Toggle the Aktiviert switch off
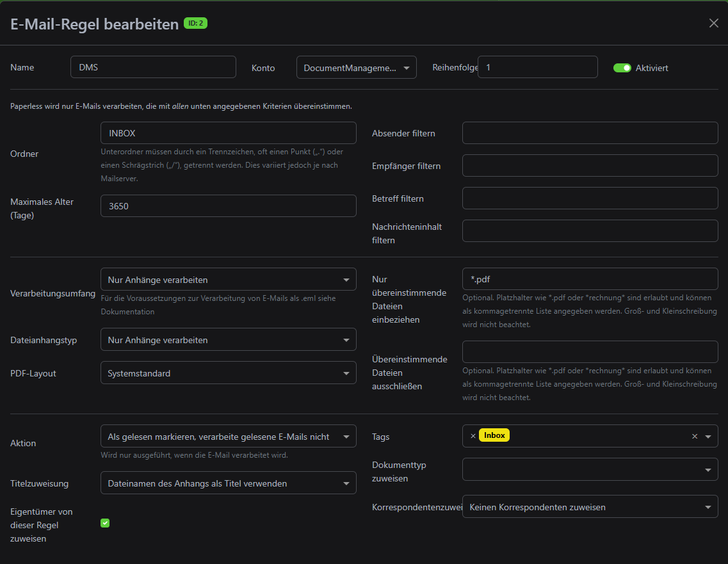The width and height of the screenshot is (728, 564). coord(622,68)
